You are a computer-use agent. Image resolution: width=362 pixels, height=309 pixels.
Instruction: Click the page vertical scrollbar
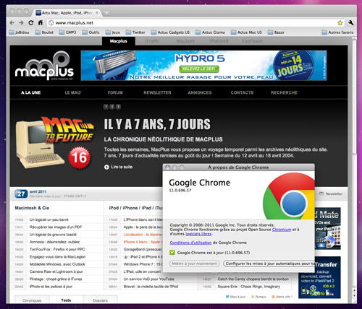[x=354, y=96]
